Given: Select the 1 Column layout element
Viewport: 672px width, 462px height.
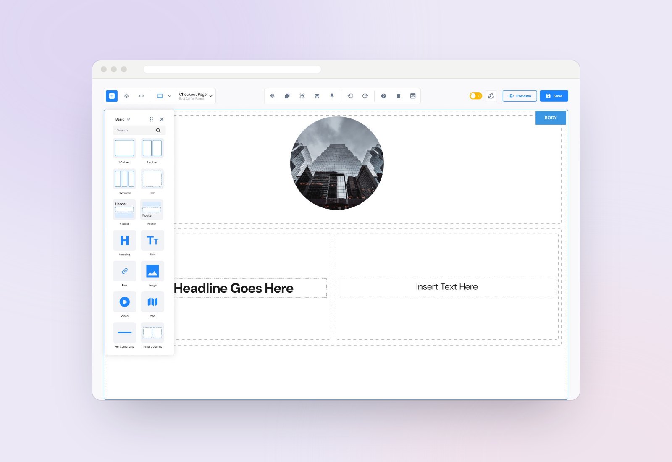Looking at the screenshot, I should tap(124, 148).
